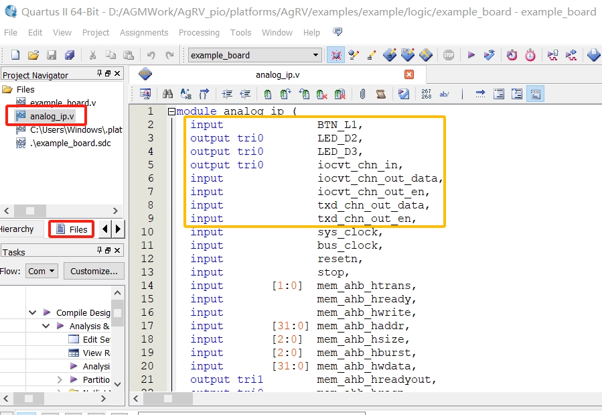This screenshot has width=602, height=415.
Task: Open the Help menu
Action: tap(311, 33)
